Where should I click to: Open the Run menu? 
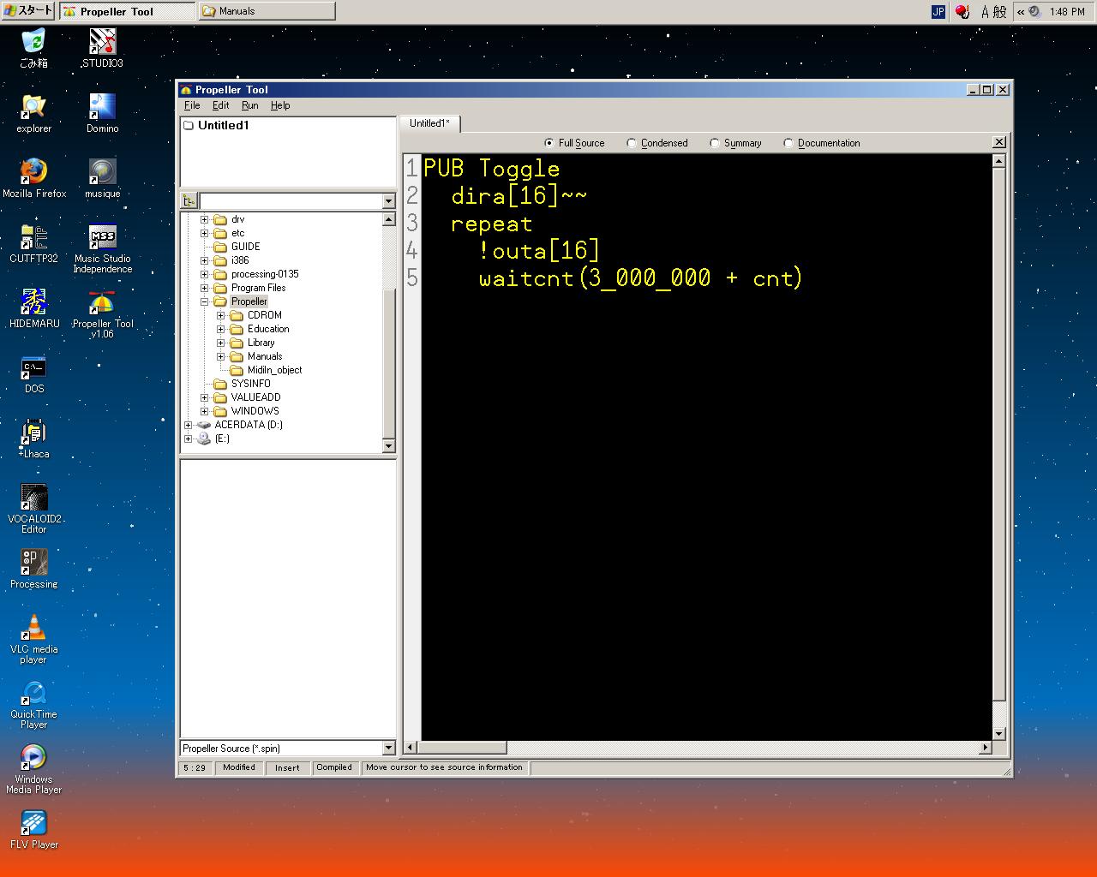249,105
